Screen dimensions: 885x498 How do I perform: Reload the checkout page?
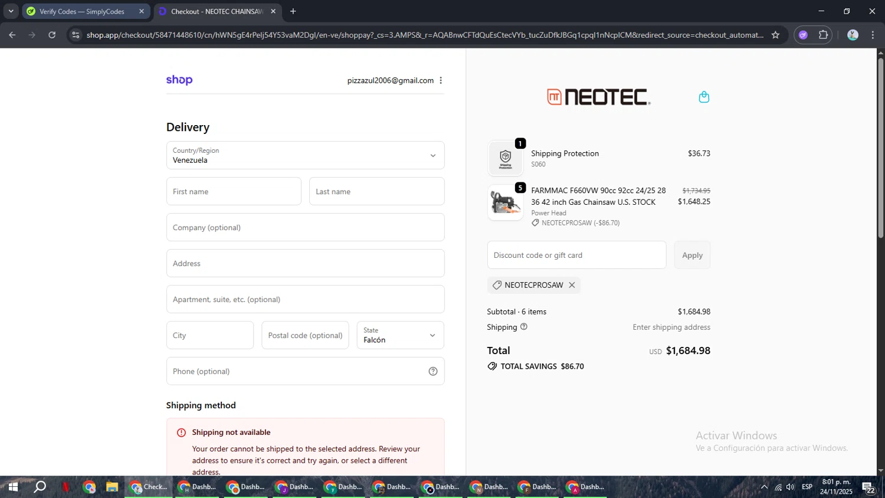click(x=52, y=35)
